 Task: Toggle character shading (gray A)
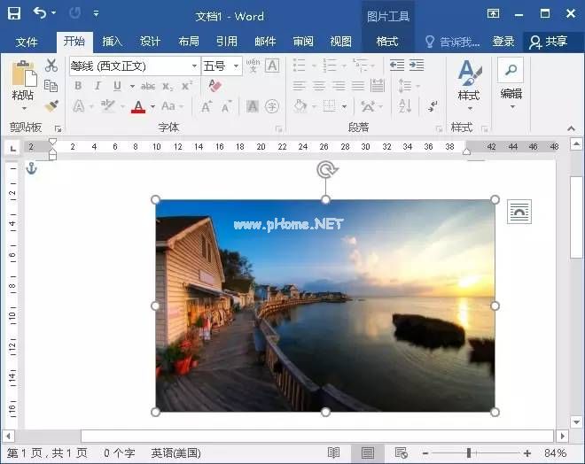click(253, 106)
